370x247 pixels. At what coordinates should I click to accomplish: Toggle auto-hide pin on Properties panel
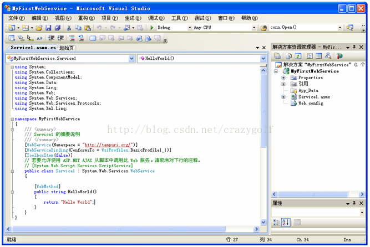tap(354, 203)
